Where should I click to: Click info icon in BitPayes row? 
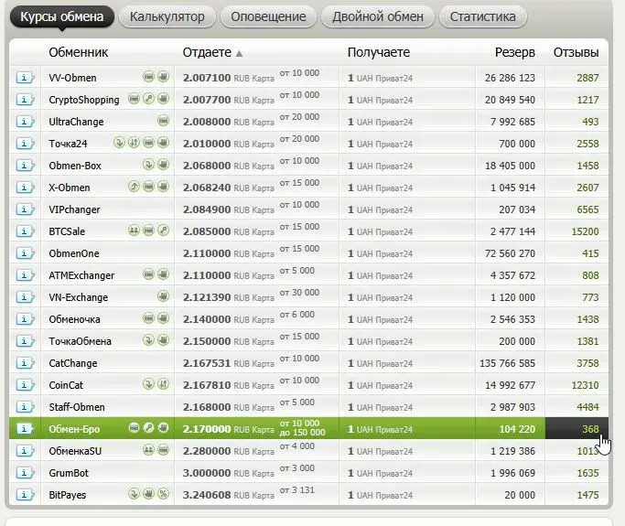[25, 495]
